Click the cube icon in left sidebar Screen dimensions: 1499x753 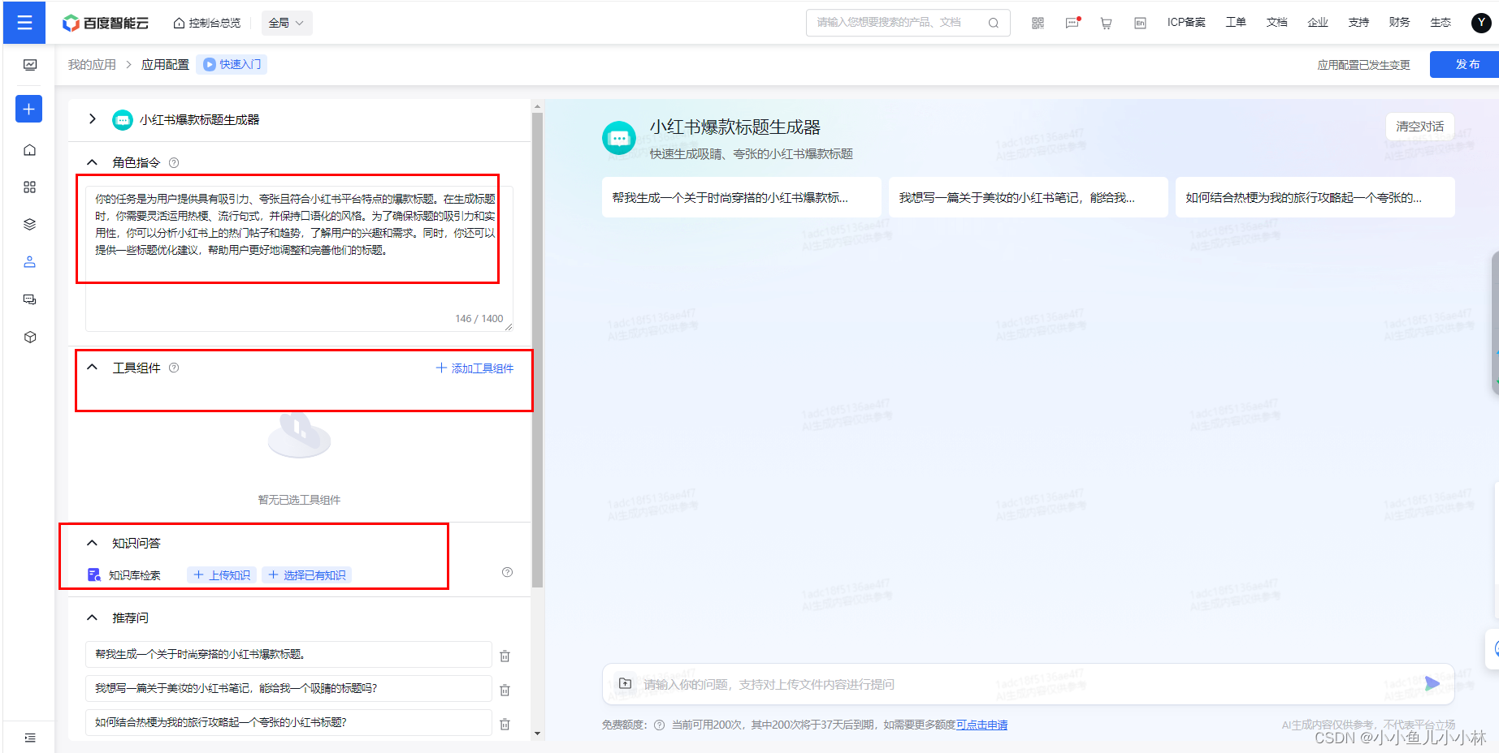(30, 337)
